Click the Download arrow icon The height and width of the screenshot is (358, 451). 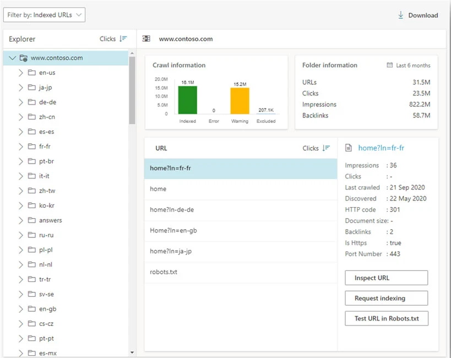[400, 15]
